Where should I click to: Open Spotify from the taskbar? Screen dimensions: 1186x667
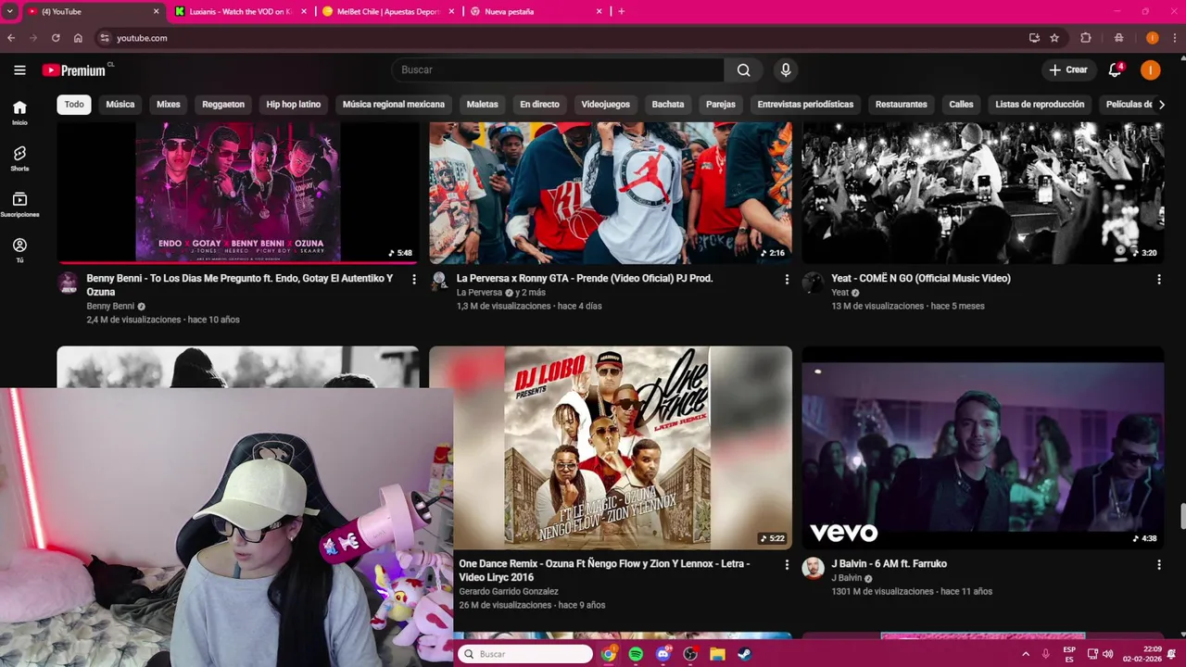(x=636, y=654)
